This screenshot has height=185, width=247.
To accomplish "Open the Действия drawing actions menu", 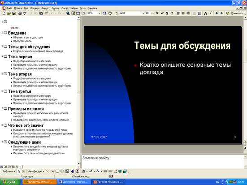I will point(9,171).
